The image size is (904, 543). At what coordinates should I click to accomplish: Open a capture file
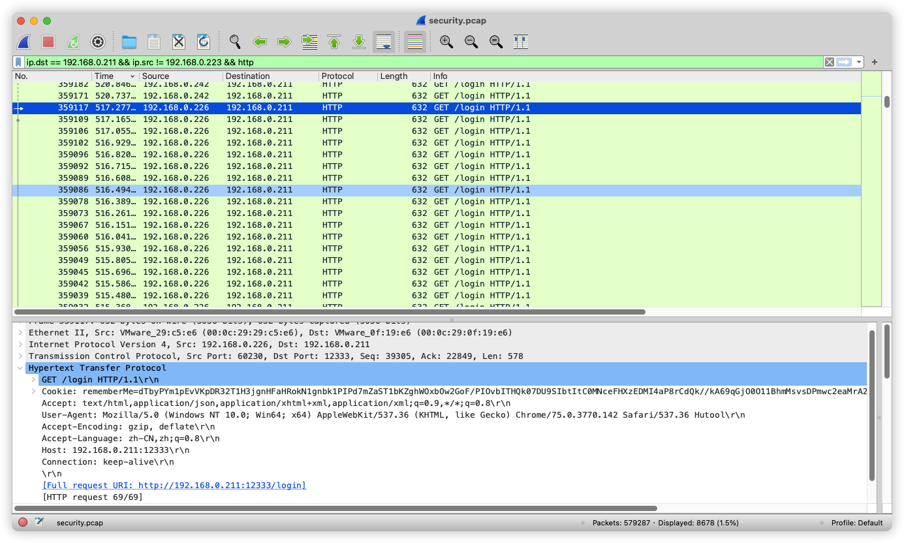(129, 42)
